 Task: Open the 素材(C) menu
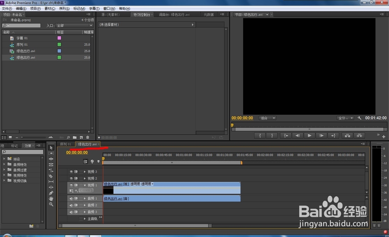[x=50, y=9]
